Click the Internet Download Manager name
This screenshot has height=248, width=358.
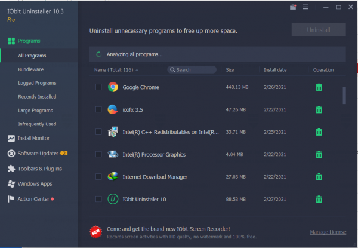coord(155,177)
